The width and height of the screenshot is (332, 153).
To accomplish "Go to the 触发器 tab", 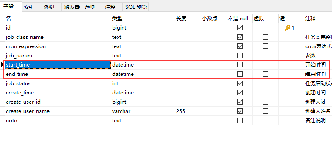I will (x=72, y=7).
